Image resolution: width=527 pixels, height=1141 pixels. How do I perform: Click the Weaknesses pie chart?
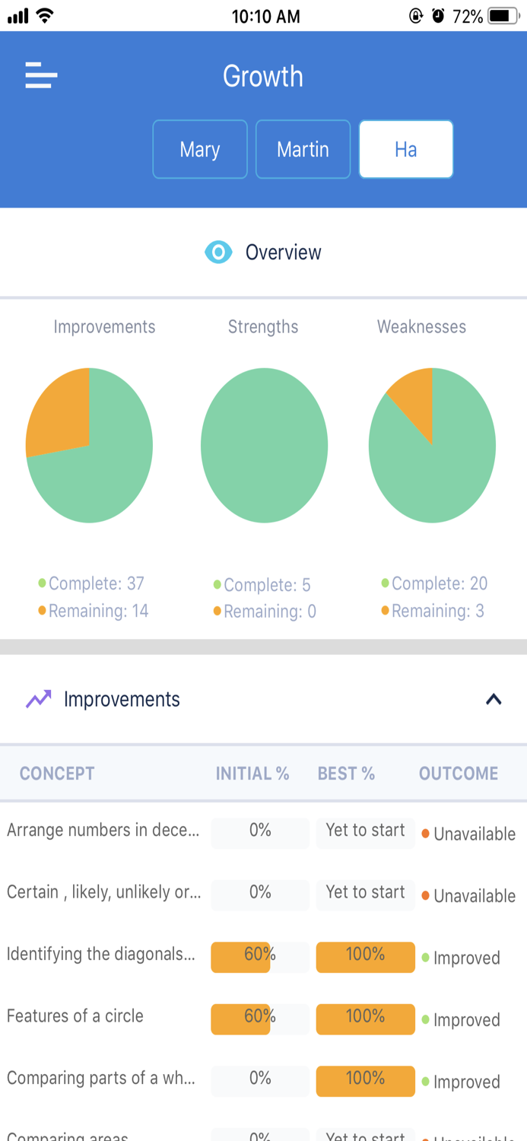tap(432, 446)
